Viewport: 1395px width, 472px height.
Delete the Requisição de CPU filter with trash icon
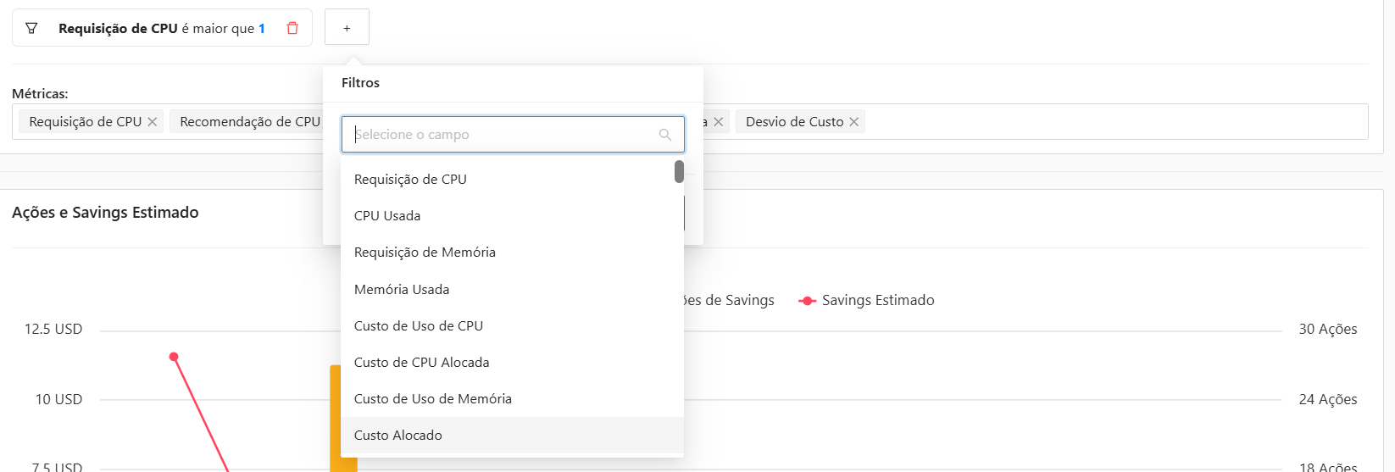click(292, 28)
